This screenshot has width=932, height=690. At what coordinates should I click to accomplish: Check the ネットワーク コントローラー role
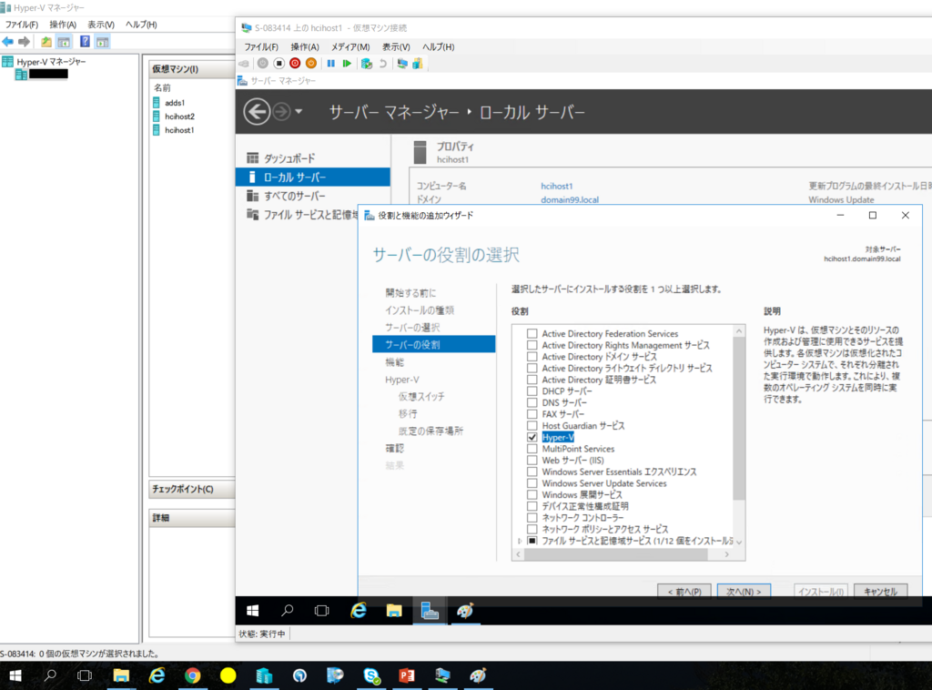click(532, 518)
